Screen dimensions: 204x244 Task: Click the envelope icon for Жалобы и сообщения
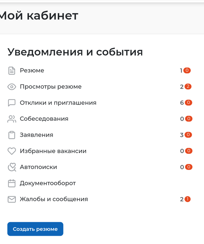coord(11,200)
